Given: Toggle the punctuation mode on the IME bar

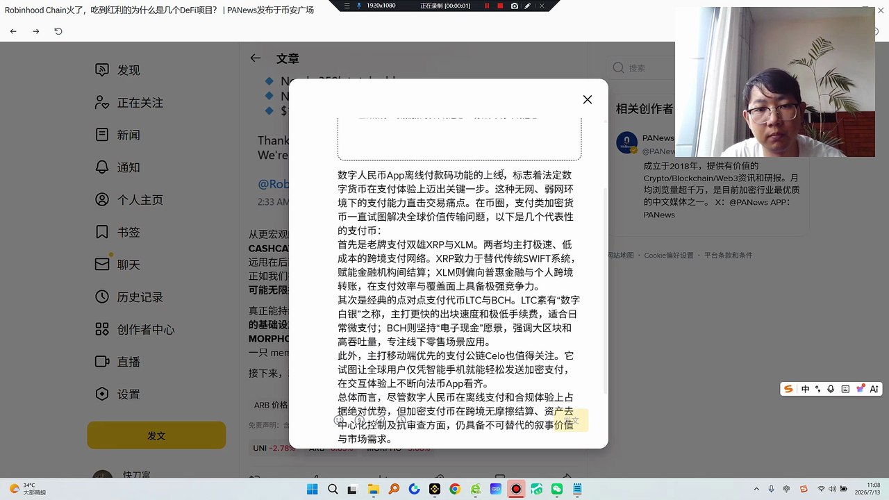Looking at the screenshot, I should click(818, 389).
